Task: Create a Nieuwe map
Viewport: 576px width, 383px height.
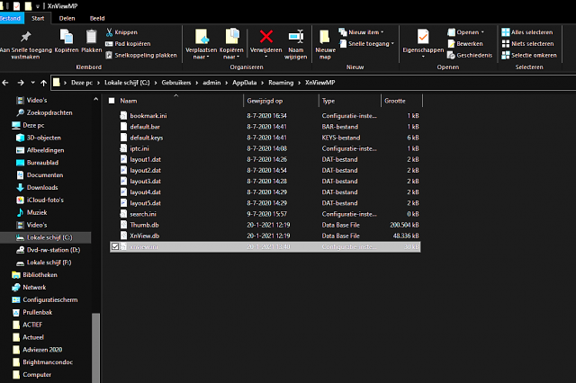Action: pyautogui.click(x=326, y=44)
